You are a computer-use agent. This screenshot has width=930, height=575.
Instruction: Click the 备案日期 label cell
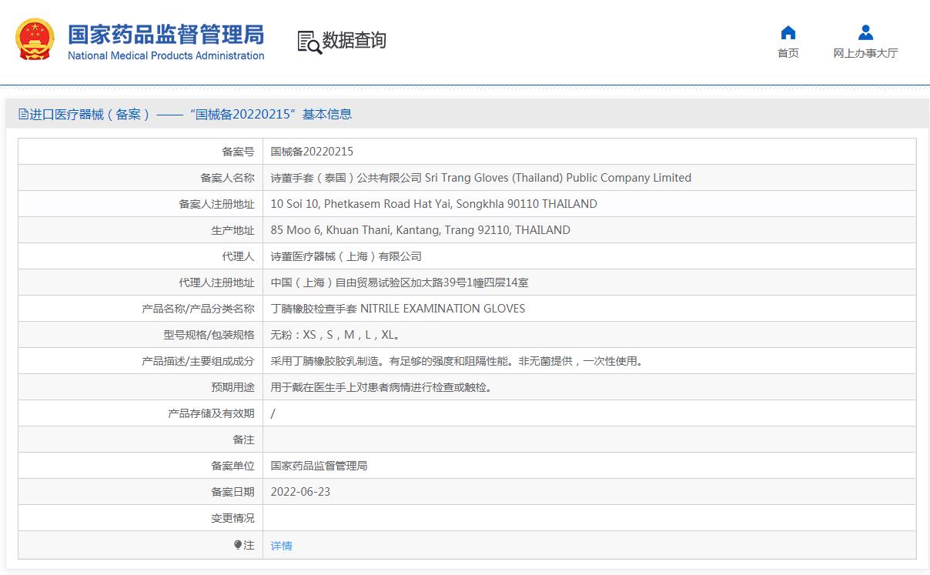pyautogui.click(x=141, y=492)
